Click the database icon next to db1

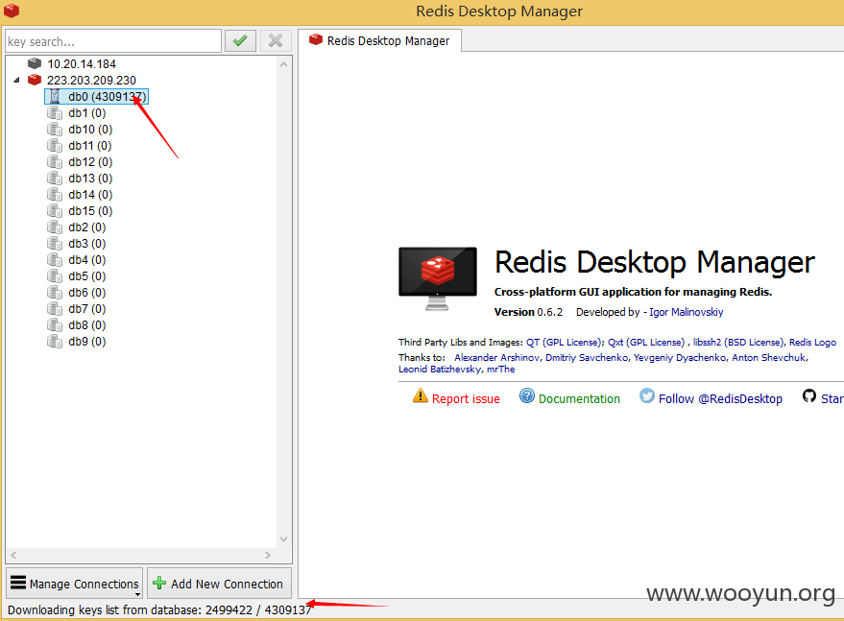click(x=55, y=112)
